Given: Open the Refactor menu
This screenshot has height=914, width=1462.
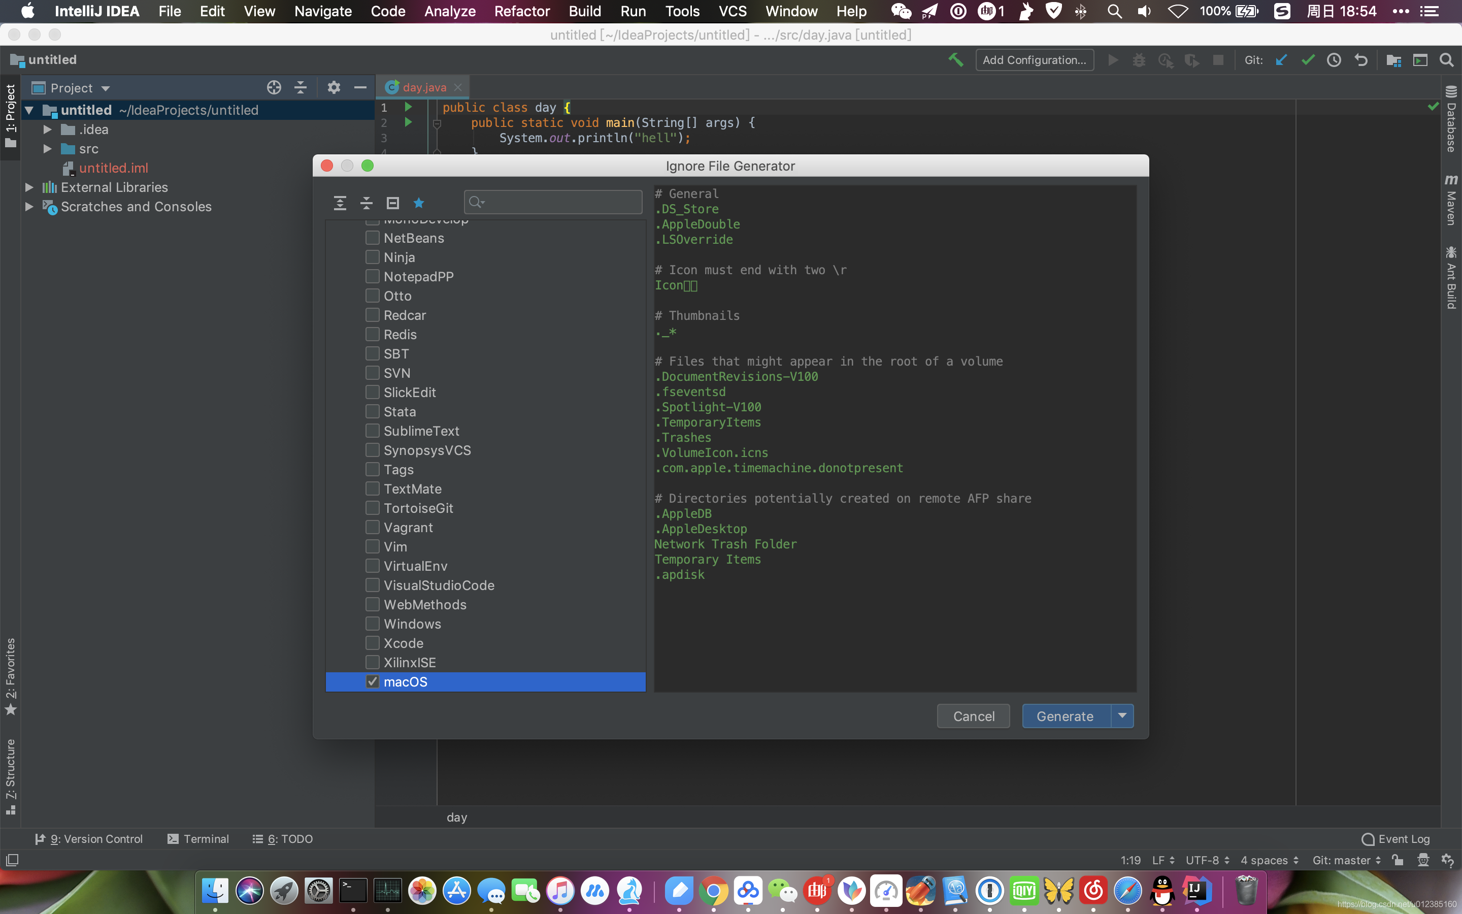Looking at the screenshot, I should [521, 11].
